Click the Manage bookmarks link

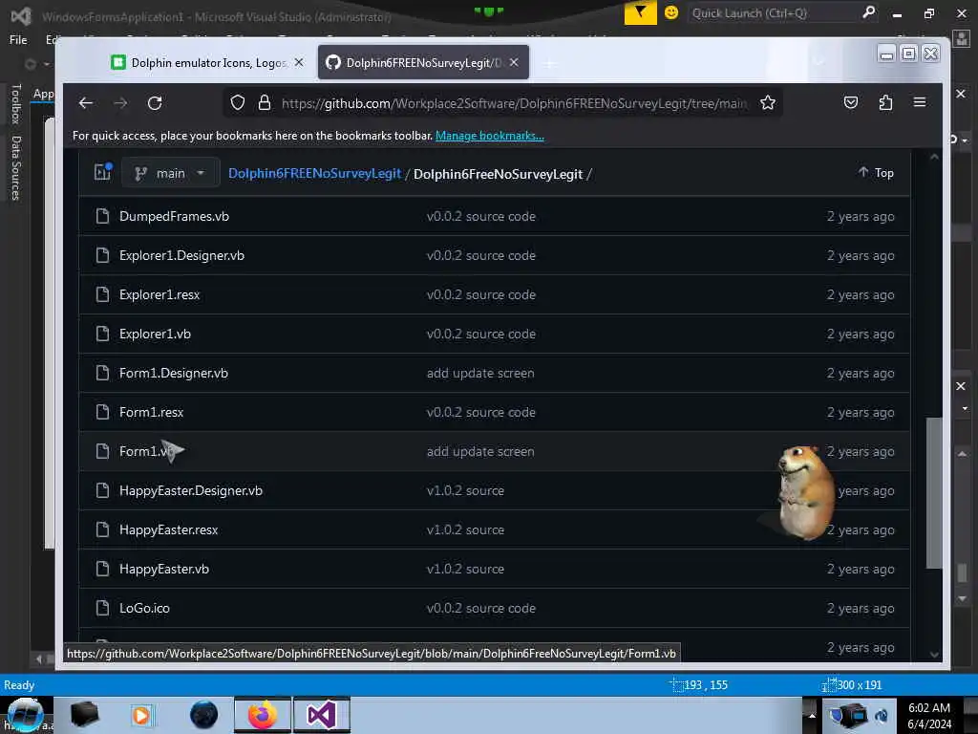pyautogui.click(x=490, y=136)
